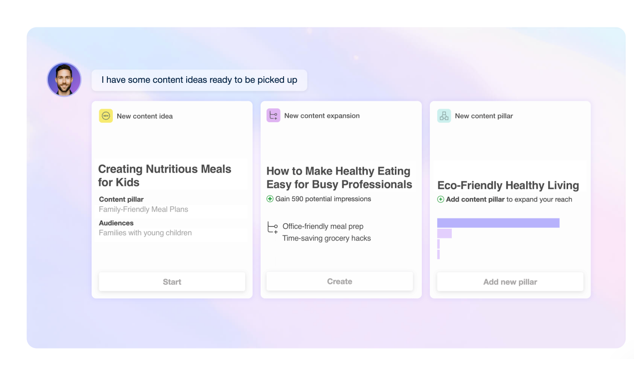The width and height of the screenshot is (634, 379).
Task: Click How to Make Healthy Eating Easy title
Action: click(339, 178)
